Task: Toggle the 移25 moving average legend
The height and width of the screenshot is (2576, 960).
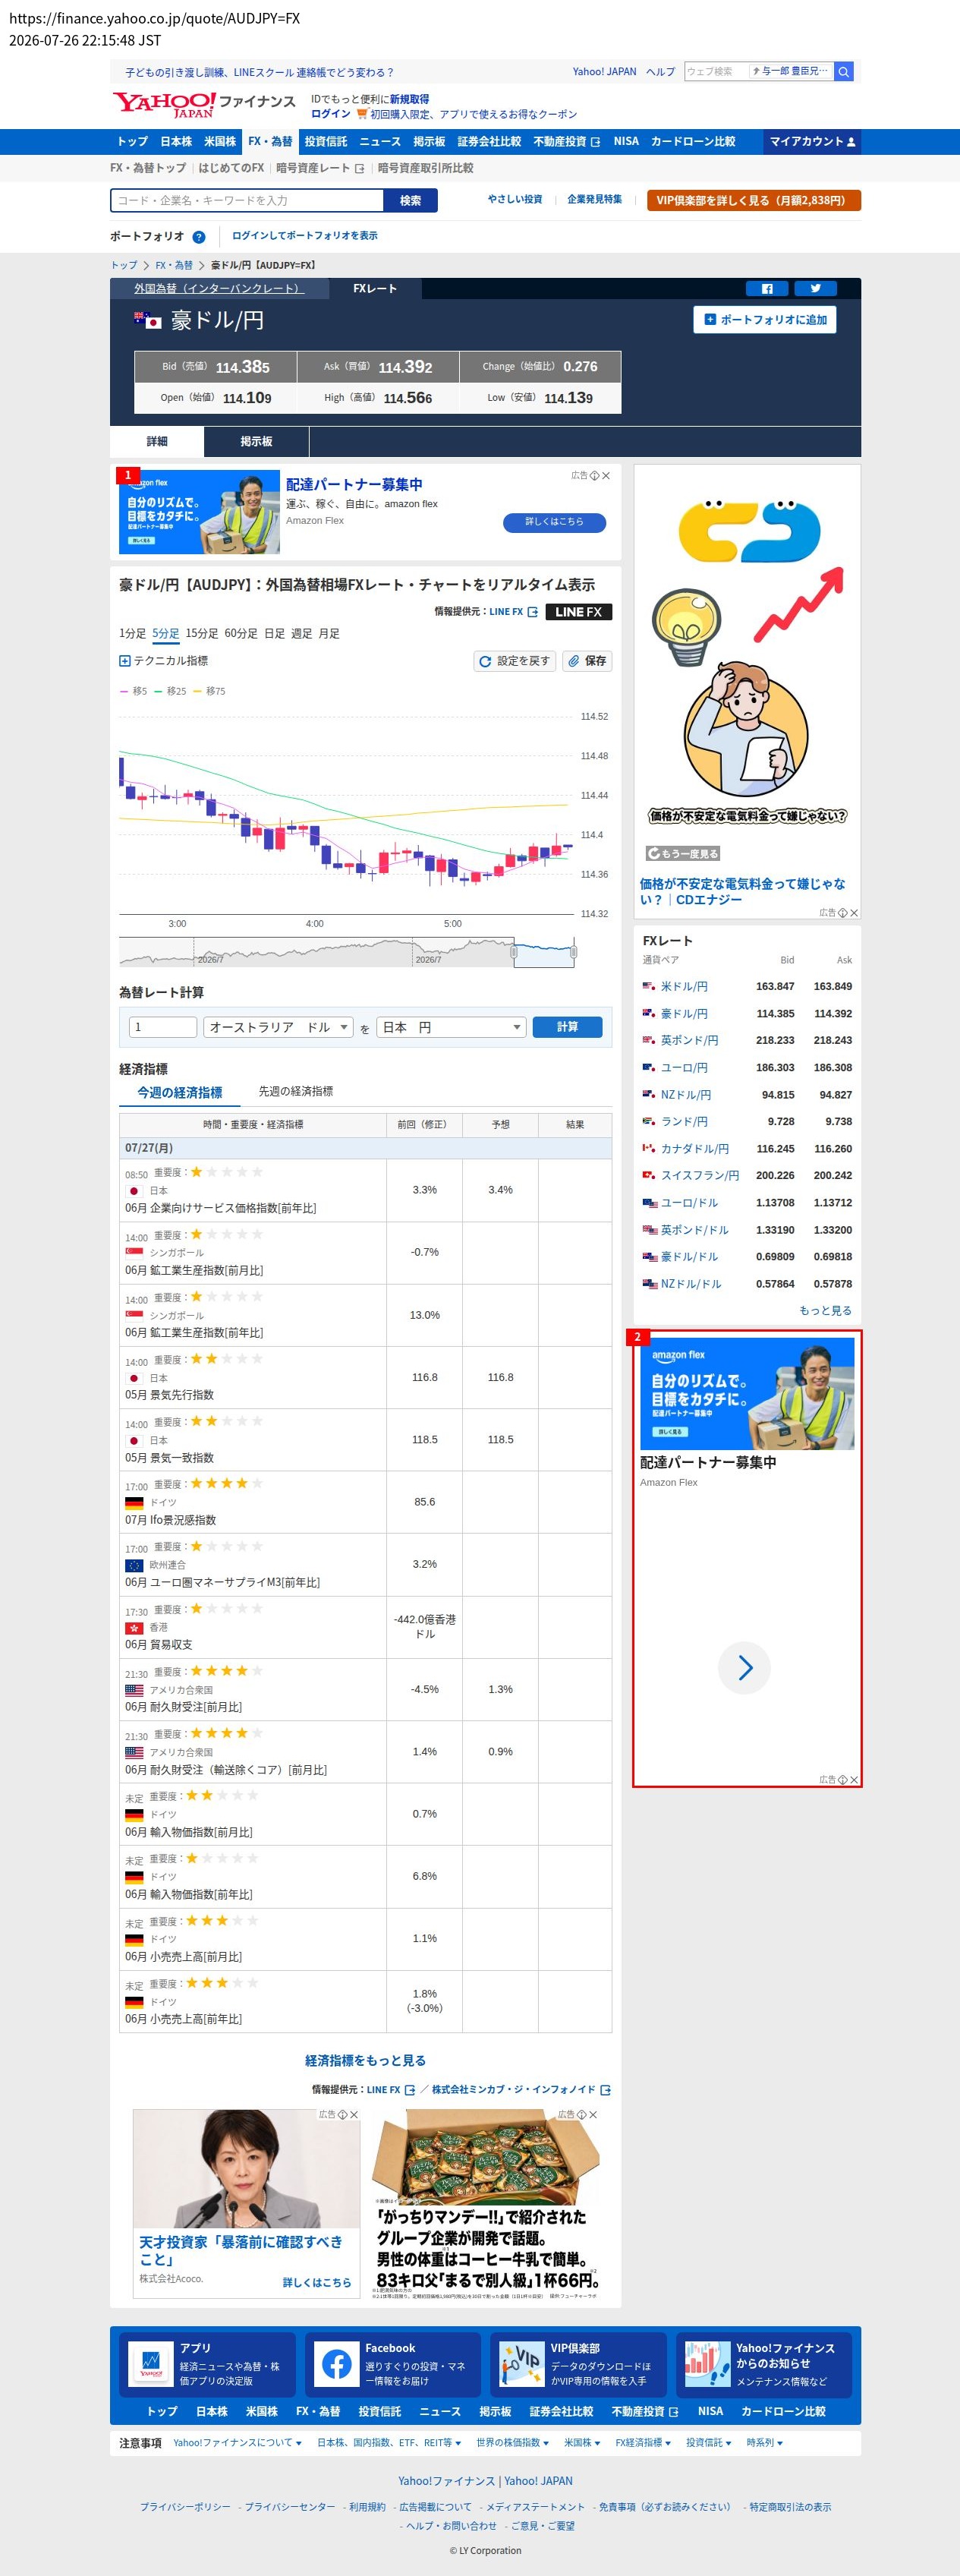Action: click(170, 691)
